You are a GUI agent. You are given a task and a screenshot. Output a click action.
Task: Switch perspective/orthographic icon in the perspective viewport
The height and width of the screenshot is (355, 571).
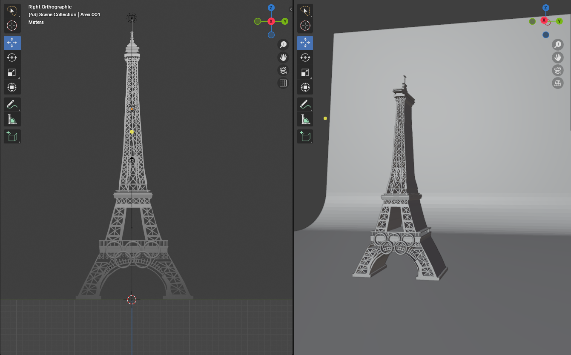pyautogui.click(x=558, y=83)
